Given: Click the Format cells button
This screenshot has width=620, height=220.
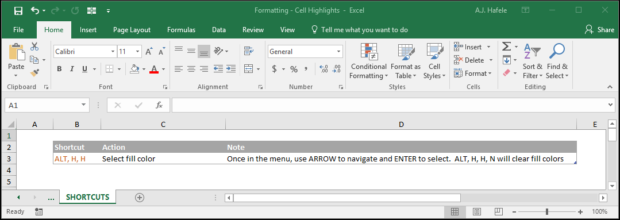Looking at the screenshot, I should tap(473, 73).
